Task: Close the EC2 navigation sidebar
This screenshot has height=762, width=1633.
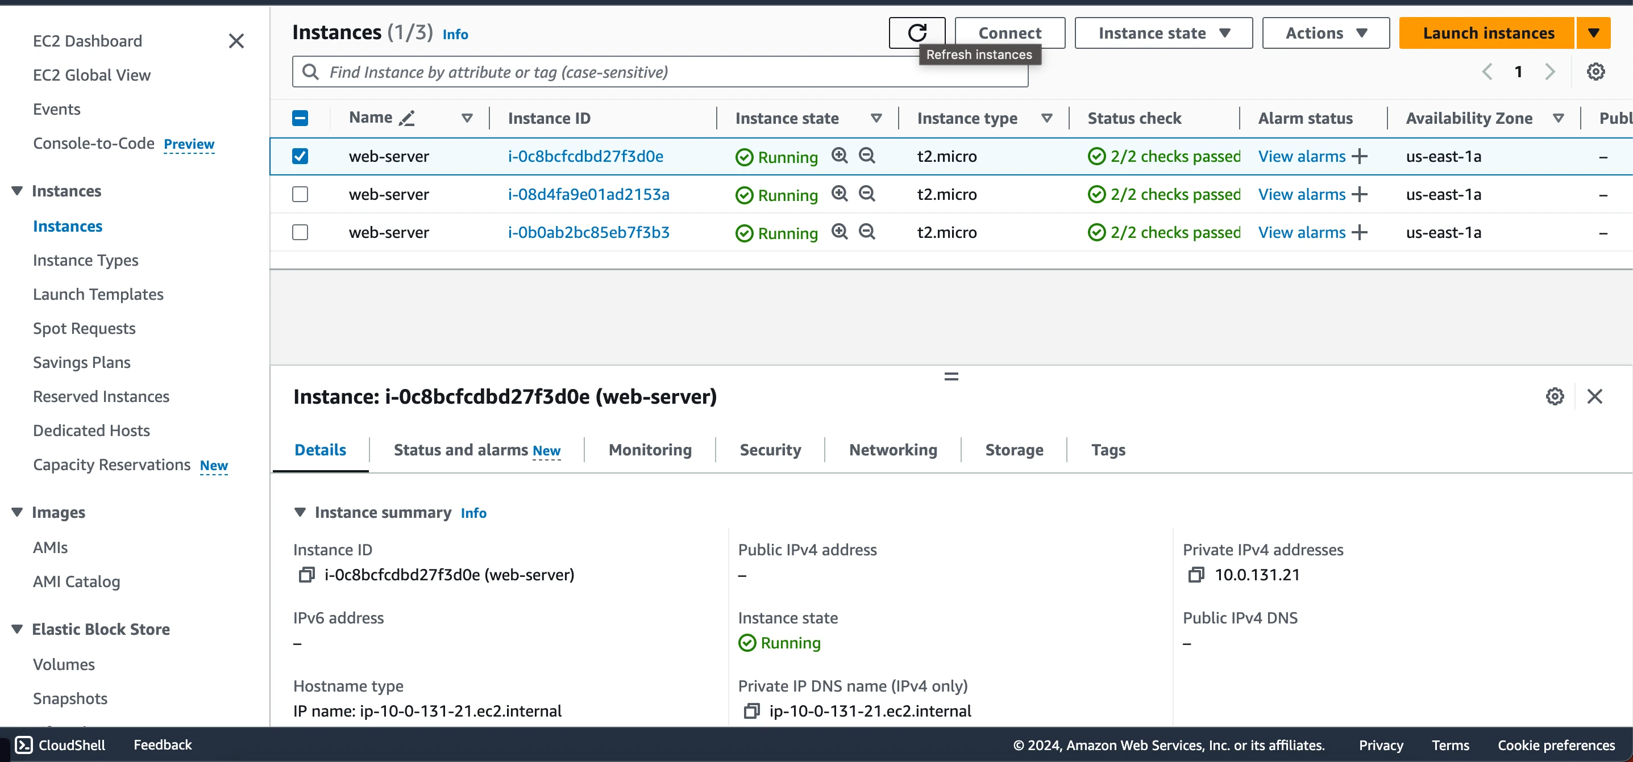Action: tap(236, 41)
